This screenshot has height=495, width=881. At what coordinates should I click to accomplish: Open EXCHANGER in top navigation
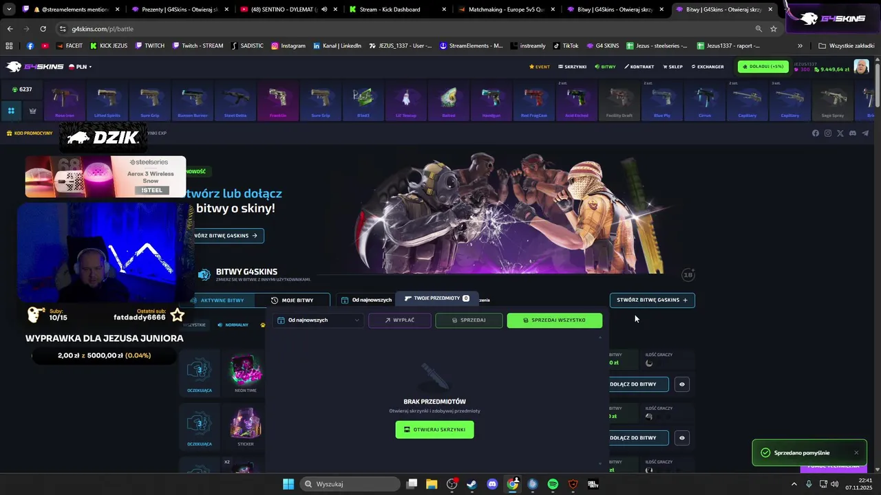coord(707,67)
